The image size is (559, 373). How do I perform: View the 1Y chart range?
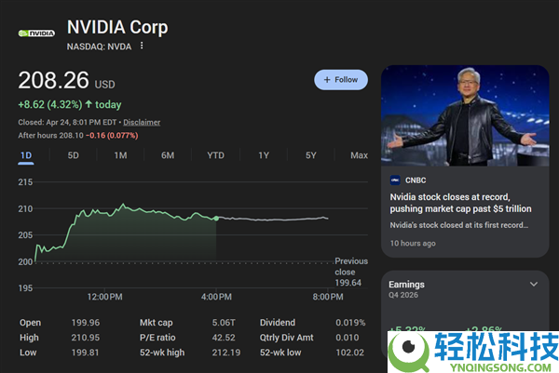point(264,155)
